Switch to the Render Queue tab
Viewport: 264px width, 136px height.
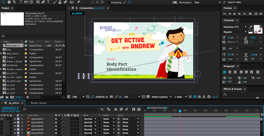[x=38, y=103]
